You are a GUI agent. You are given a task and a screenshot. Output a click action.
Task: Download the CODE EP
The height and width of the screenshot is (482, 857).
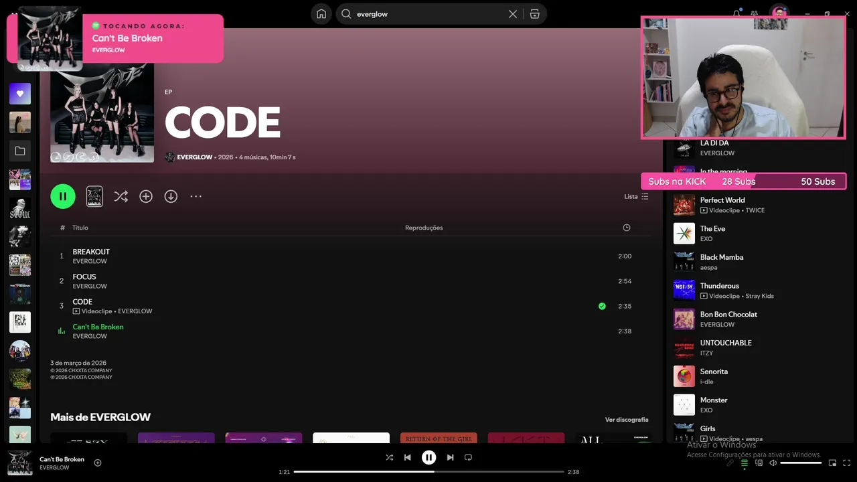pyautogui.click(x=171, y=196)
